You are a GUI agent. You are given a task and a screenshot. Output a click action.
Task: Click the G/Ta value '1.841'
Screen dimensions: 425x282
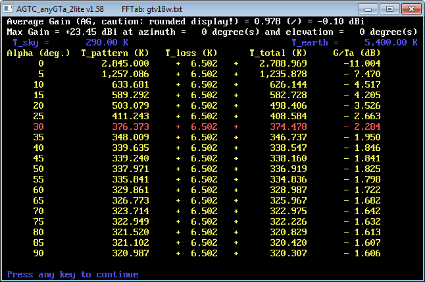pyautogui.click(x=367, y=159)
